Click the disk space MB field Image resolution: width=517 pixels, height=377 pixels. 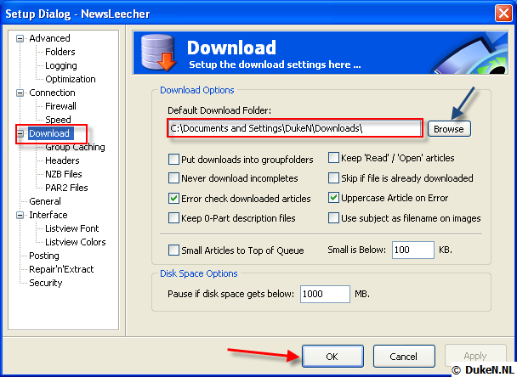pos(325,294)
